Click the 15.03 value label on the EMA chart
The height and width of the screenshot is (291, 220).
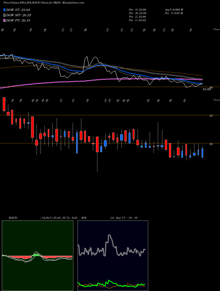(207, 89)
